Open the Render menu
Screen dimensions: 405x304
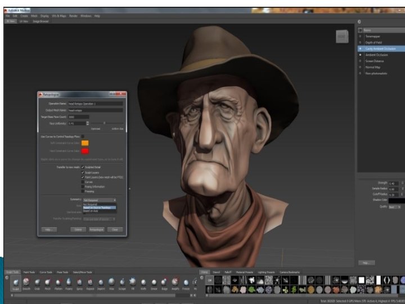[72, 16]
